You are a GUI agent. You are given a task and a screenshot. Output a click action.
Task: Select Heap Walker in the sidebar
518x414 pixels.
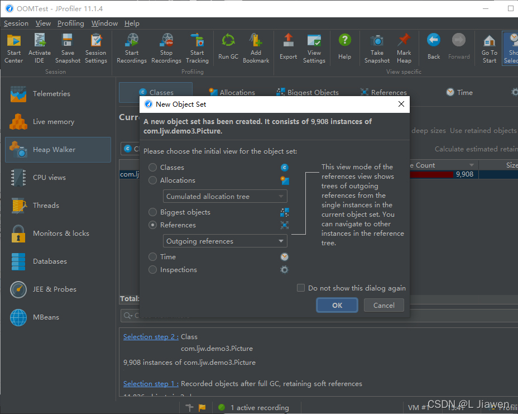point(58,150)
